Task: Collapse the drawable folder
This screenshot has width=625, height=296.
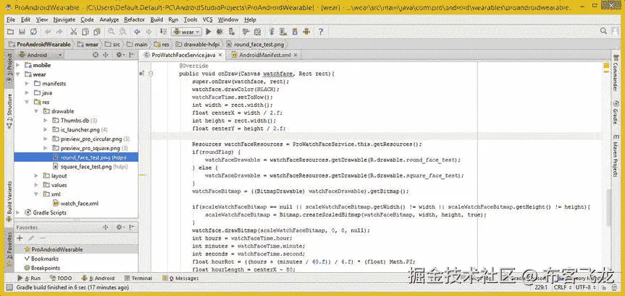Action: click(36, 111)
